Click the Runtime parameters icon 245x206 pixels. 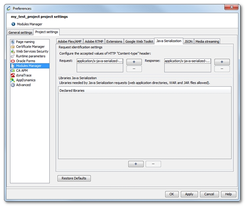[13, 56]
